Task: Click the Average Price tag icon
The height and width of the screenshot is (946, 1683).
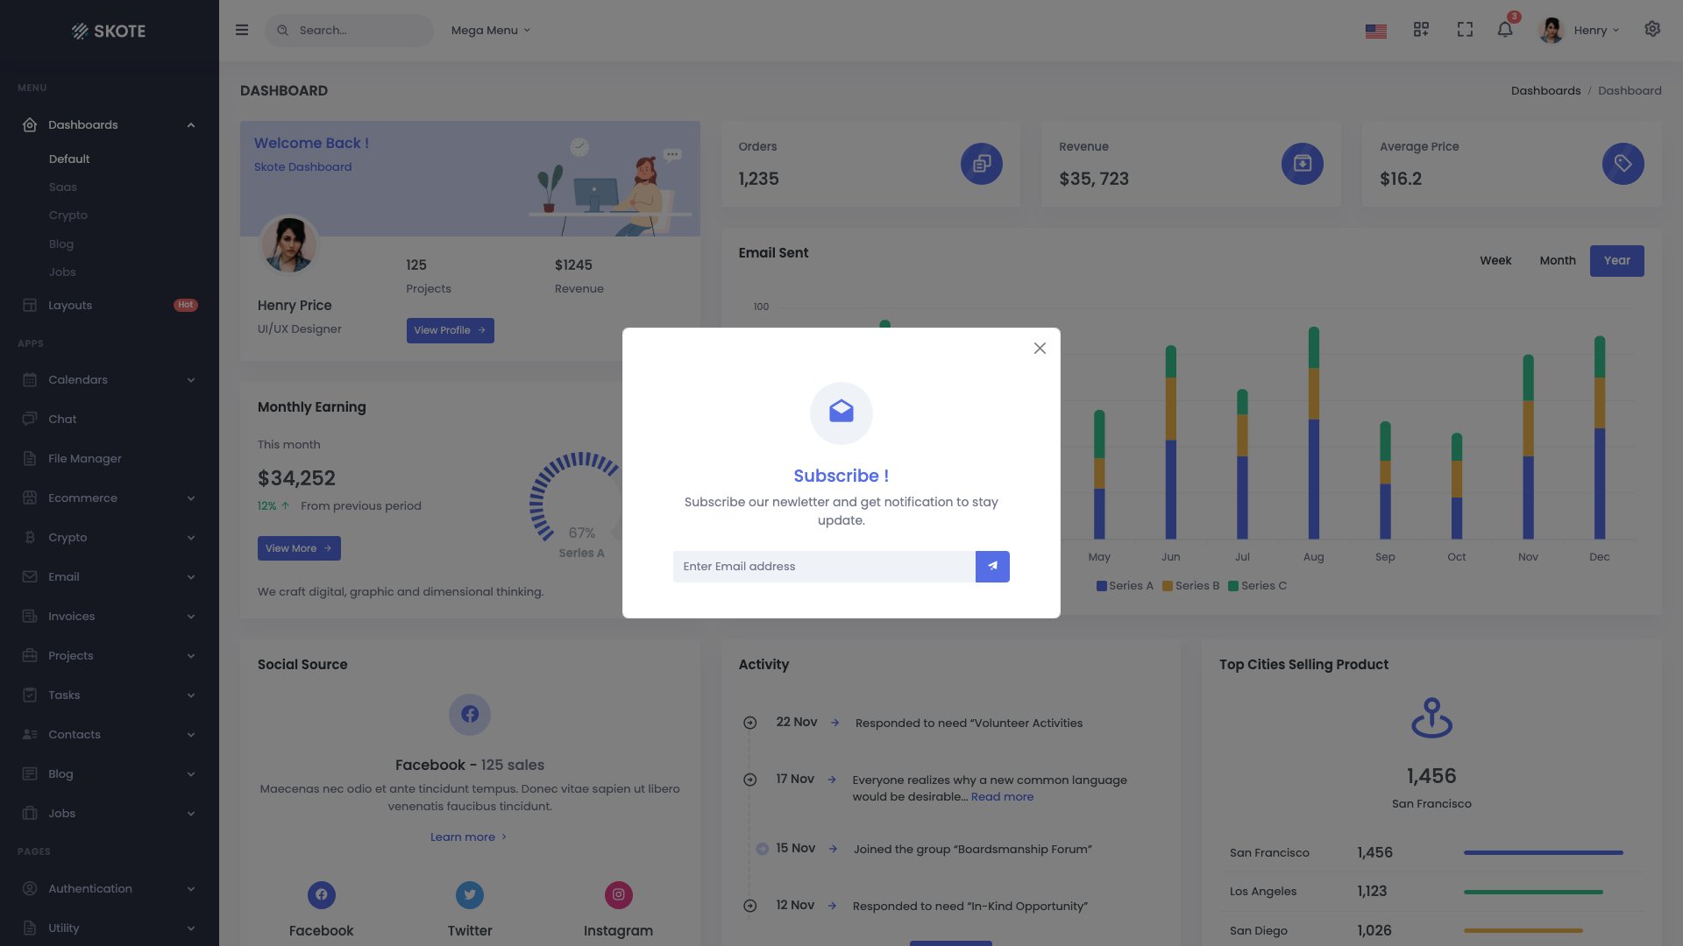Action: pyautogui.click(x=1624, y=163)
